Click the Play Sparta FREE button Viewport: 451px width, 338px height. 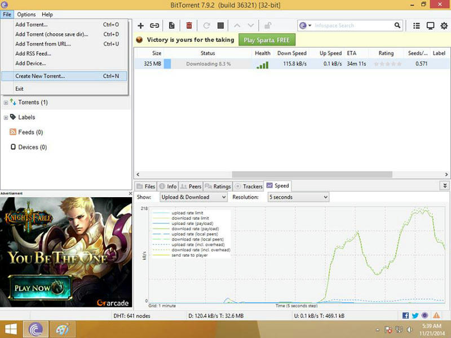pyautogui.click(x=267, y=40)
